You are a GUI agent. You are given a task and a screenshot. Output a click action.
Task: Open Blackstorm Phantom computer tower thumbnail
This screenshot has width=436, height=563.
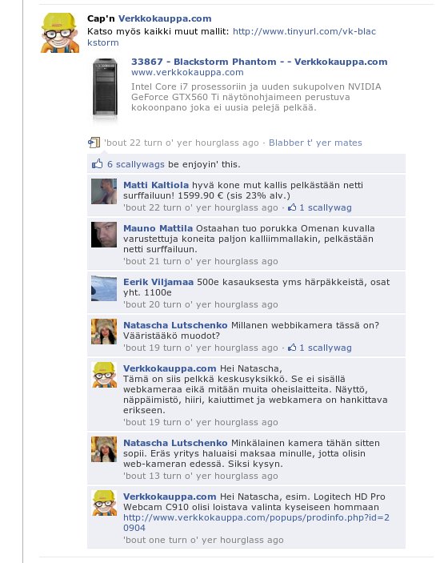pyautogui.click(x=105, y=87)
